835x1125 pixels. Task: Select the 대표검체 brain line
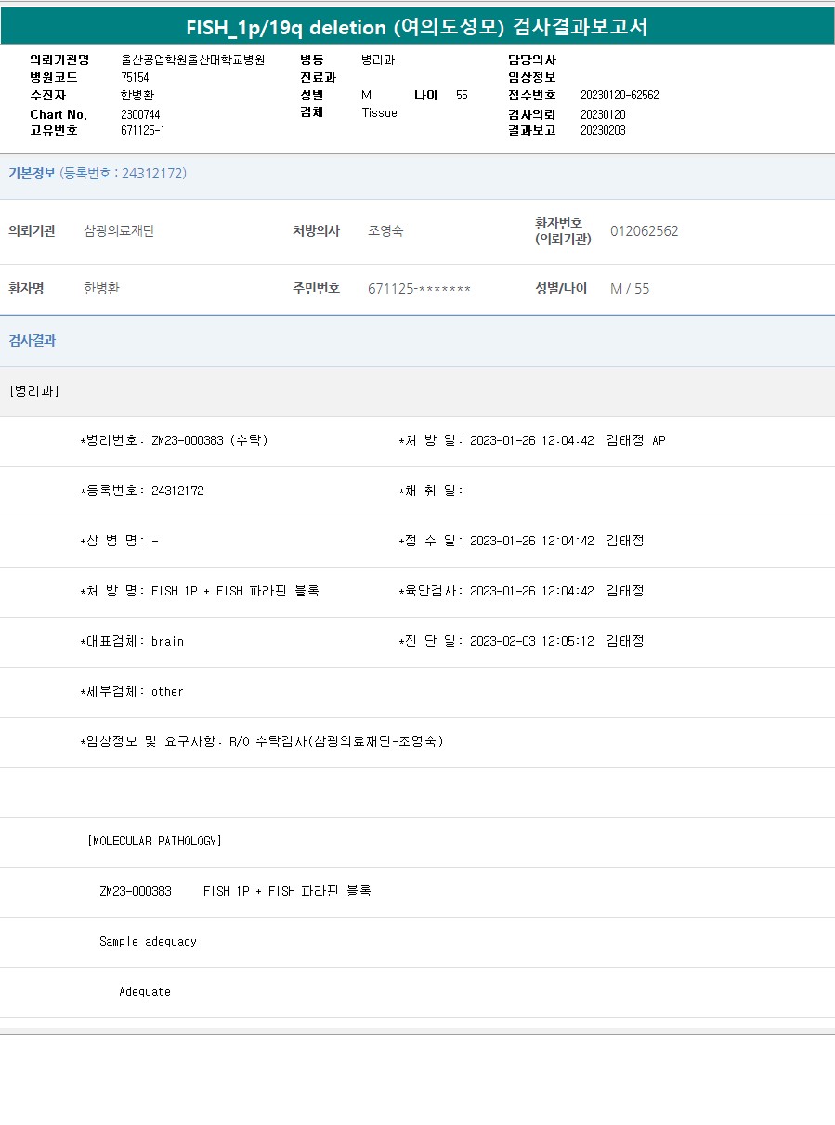click(x=132, y=641)
